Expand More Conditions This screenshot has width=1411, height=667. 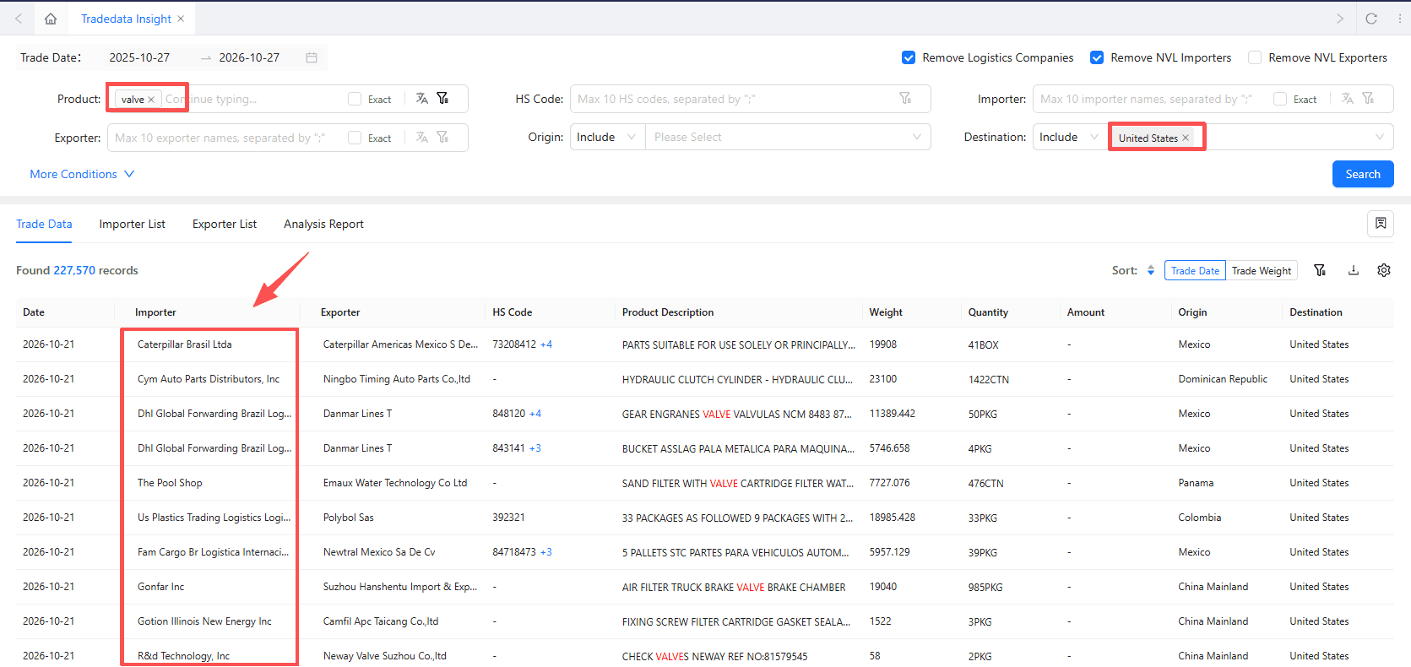pyautogui.click(x=82, y=174)
